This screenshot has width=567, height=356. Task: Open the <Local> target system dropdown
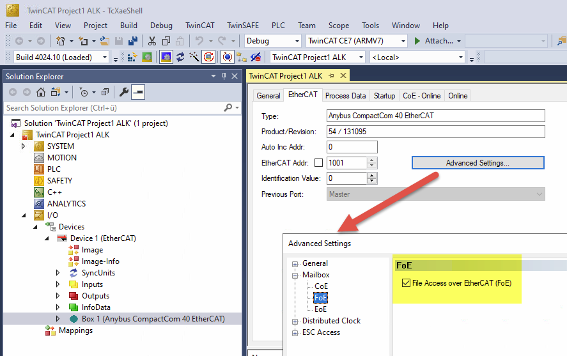(461, 57)
